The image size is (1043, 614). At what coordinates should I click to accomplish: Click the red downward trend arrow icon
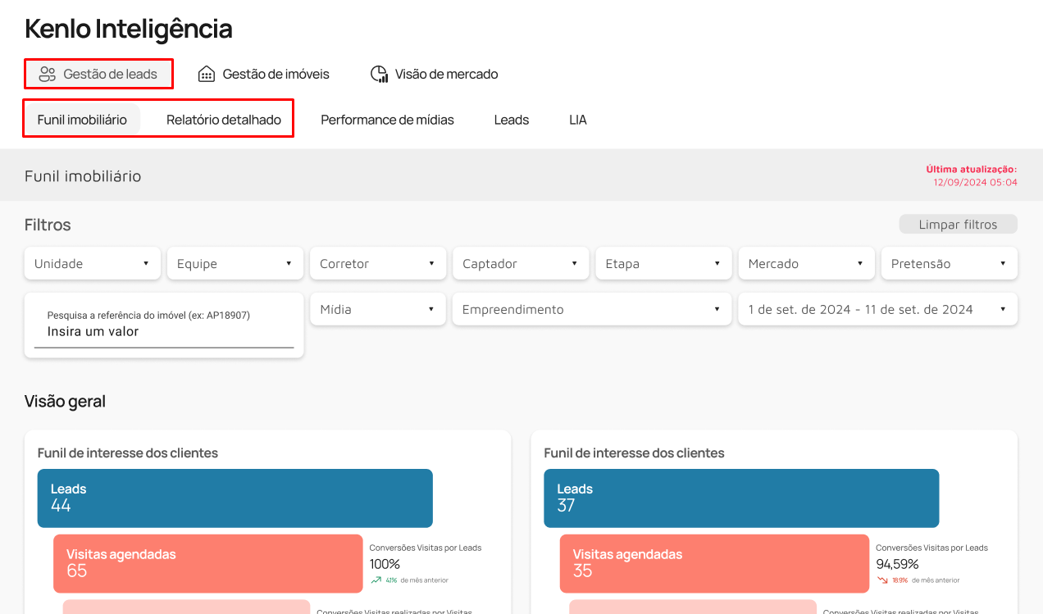(882, 580)
